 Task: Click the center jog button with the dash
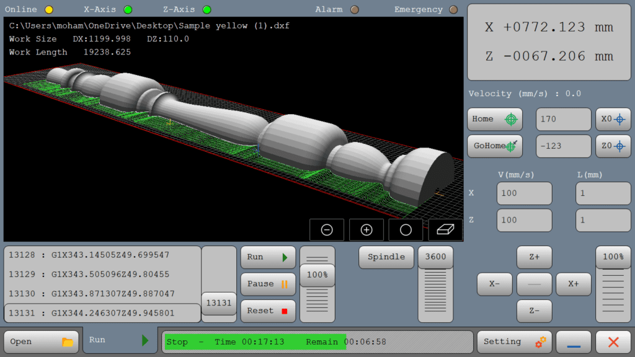tap(534, 284)
